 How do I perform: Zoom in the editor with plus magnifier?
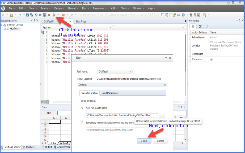click(42, 102)
